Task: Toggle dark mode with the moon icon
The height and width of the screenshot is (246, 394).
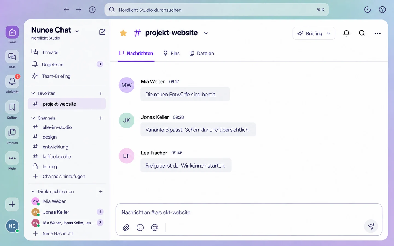Action: click(367, 10)
